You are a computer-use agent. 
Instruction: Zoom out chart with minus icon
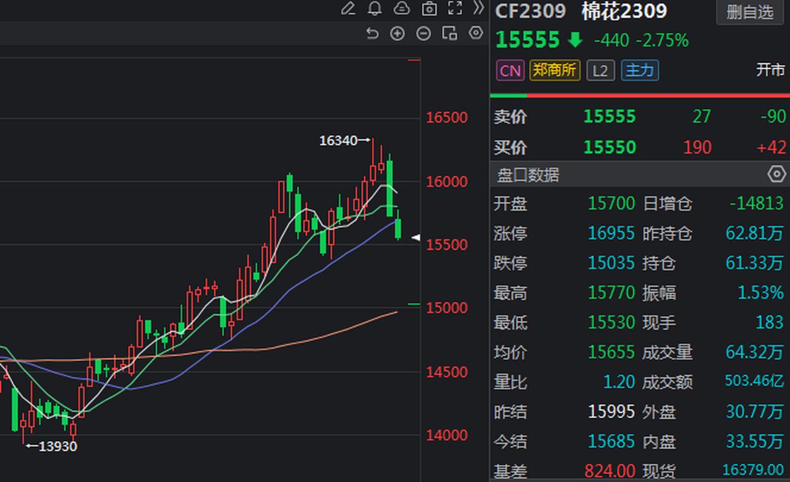point(423,34)
